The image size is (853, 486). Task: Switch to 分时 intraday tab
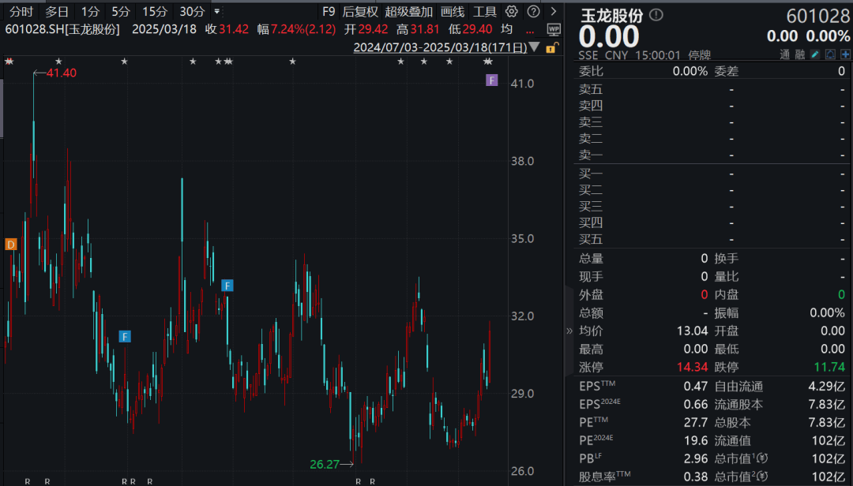(21, 11)
